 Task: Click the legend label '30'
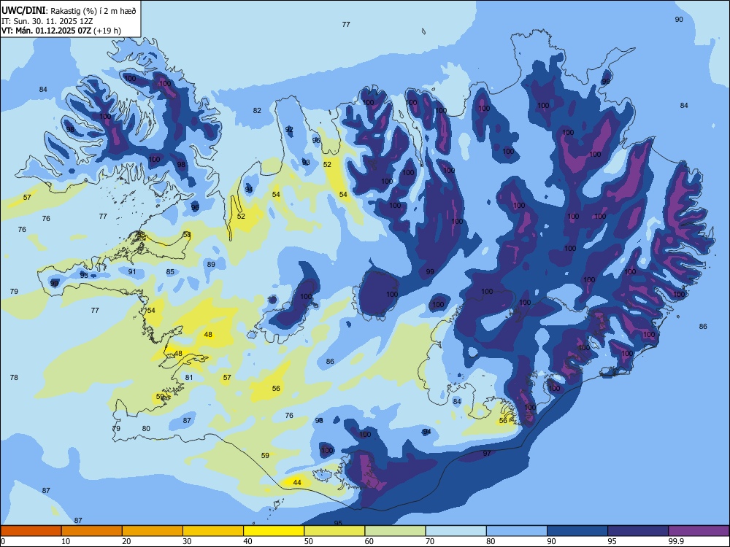tap(187, 541)
